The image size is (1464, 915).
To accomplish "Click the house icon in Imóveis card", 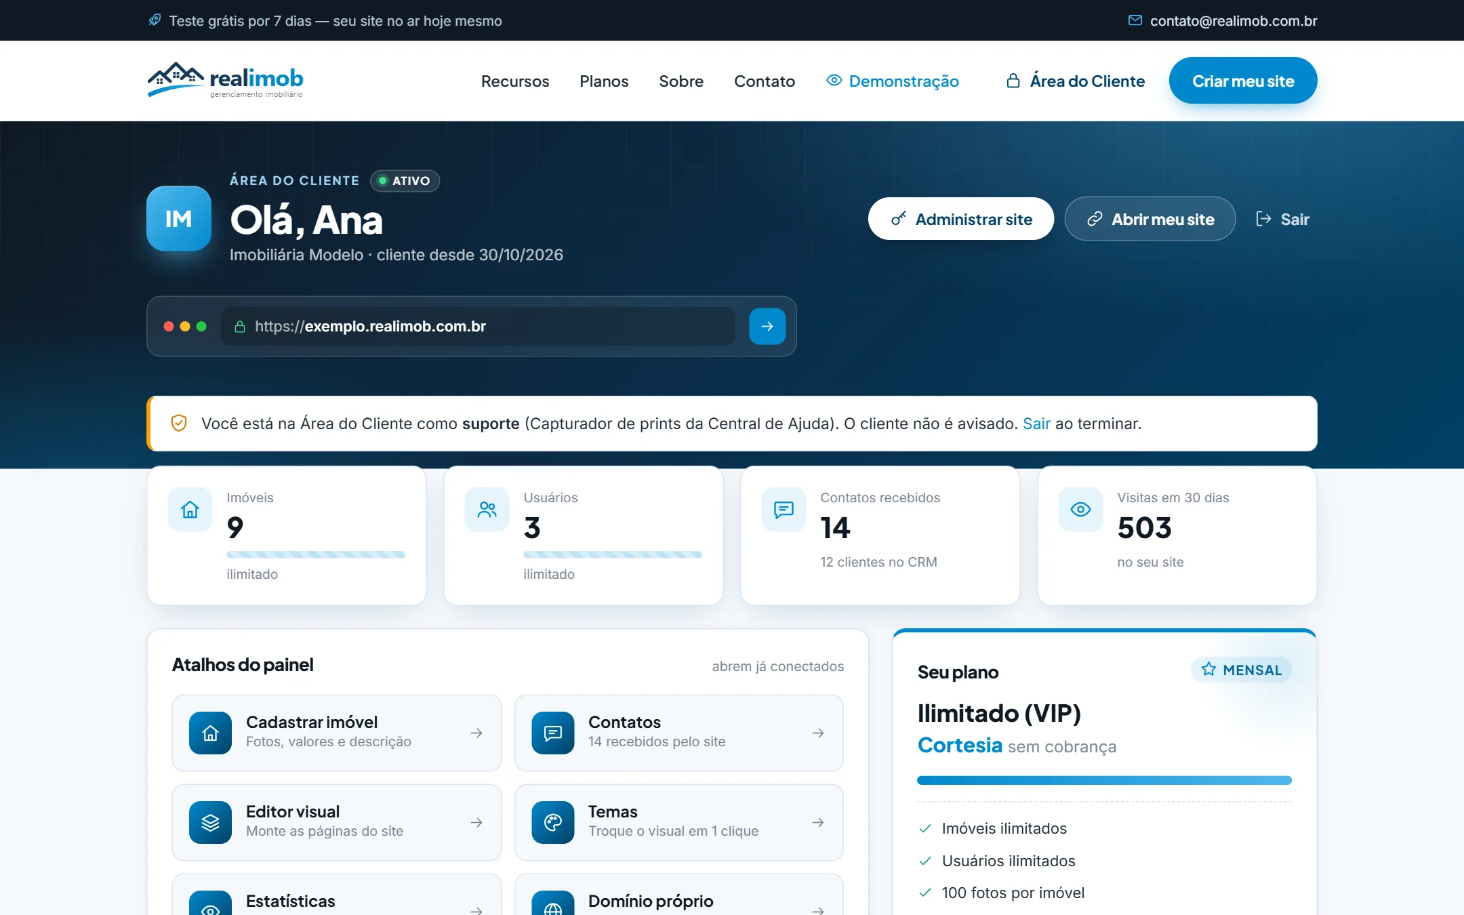I will pos(190,510).
